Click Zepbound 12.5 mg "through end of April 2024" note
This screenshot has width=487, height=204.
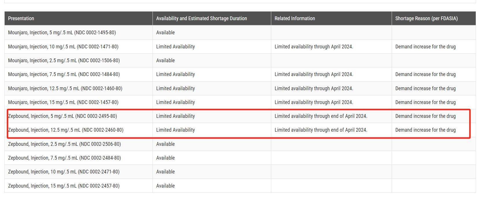[321, 130]
